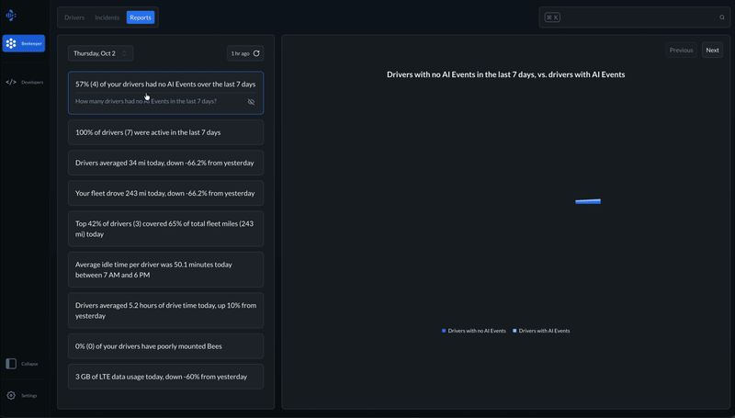This screenshot has width=735, height=418.
Task: Click the blue bar in chart
Action: pyautogui.click(x=588, y=201)
